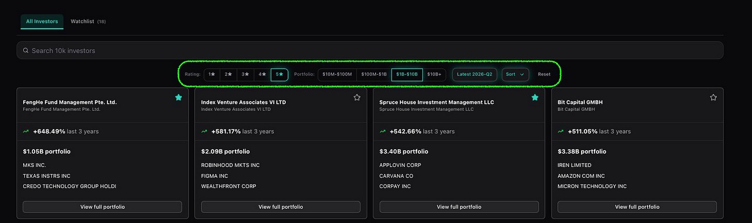Open Bit Capital GMBH full portfolio
This screenshot has height=223, width=752.
coord(637,206)
